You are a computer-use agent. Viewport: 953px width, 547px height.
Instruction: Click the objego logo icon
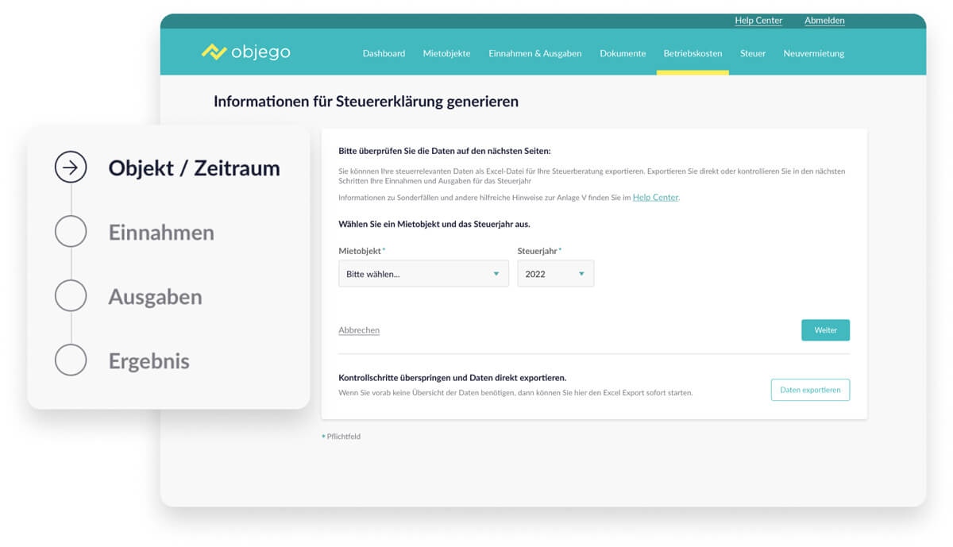(214, 52)
